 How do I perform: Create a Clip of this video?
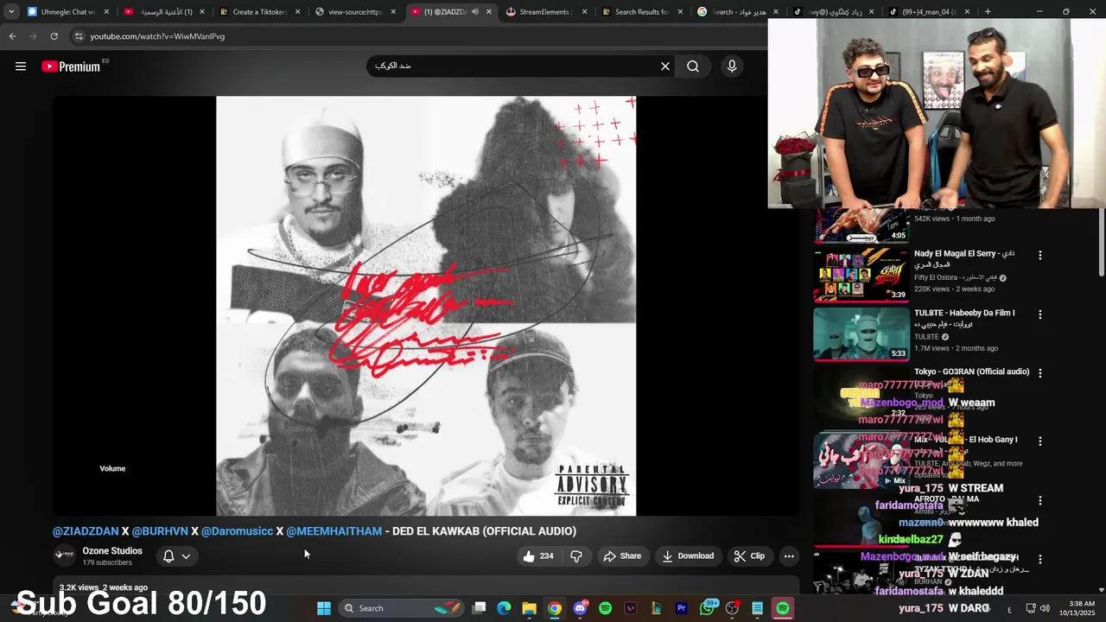click(x=749, y=556)
